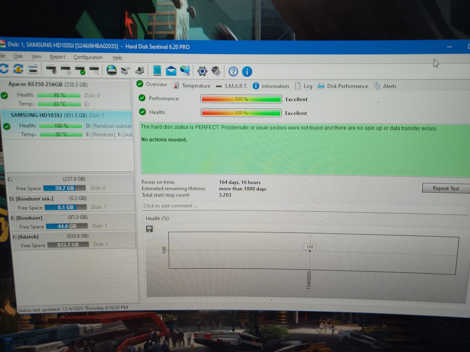The height and width of the screenshot is (352, 470).
Task: Click the refresh icon with yellow warning triangle
Action: (x=19, y=69)
